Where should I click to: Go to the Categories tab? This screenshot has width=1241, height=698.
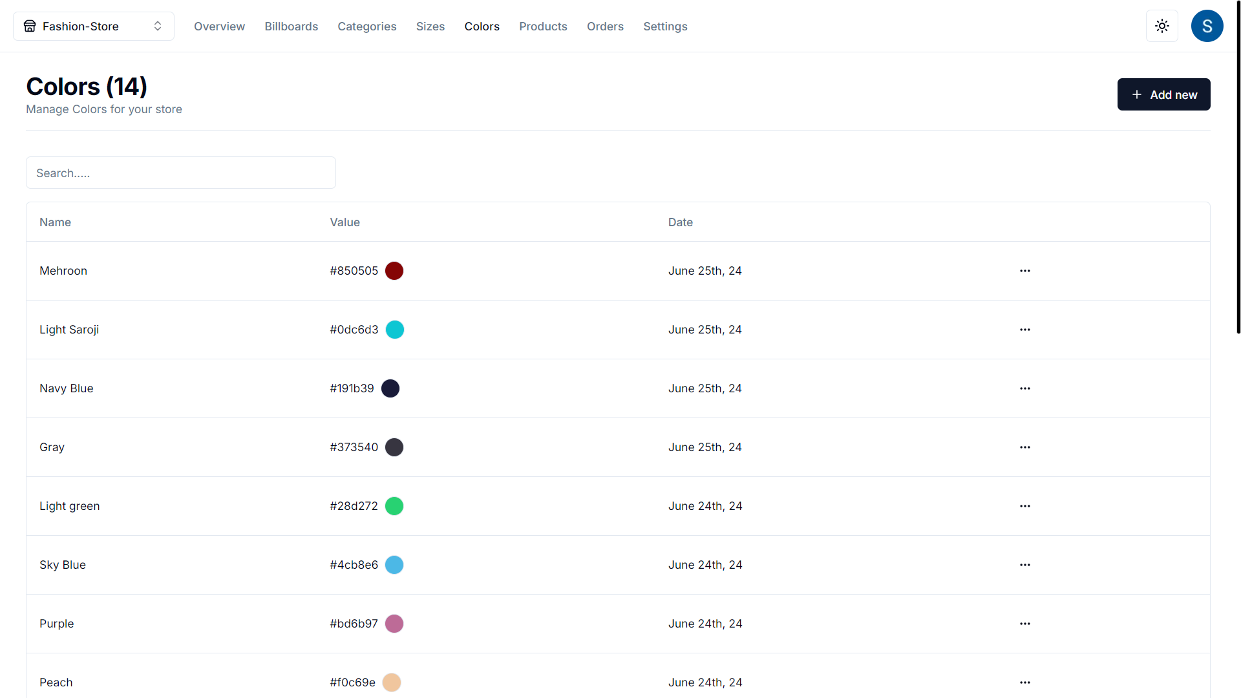coord(367,26)
